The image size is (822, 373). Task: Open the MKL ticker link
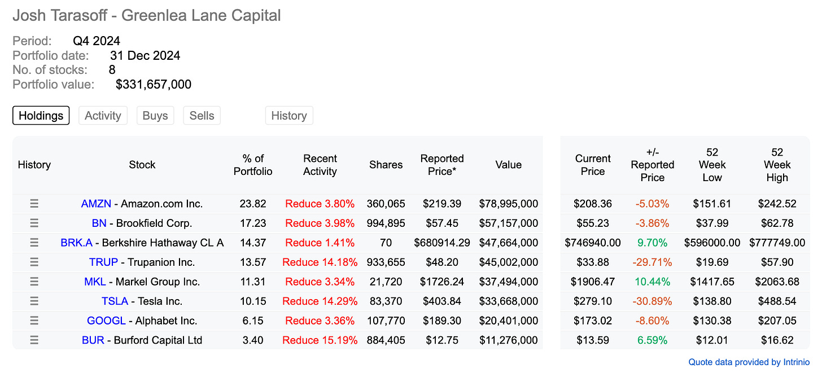95,282
